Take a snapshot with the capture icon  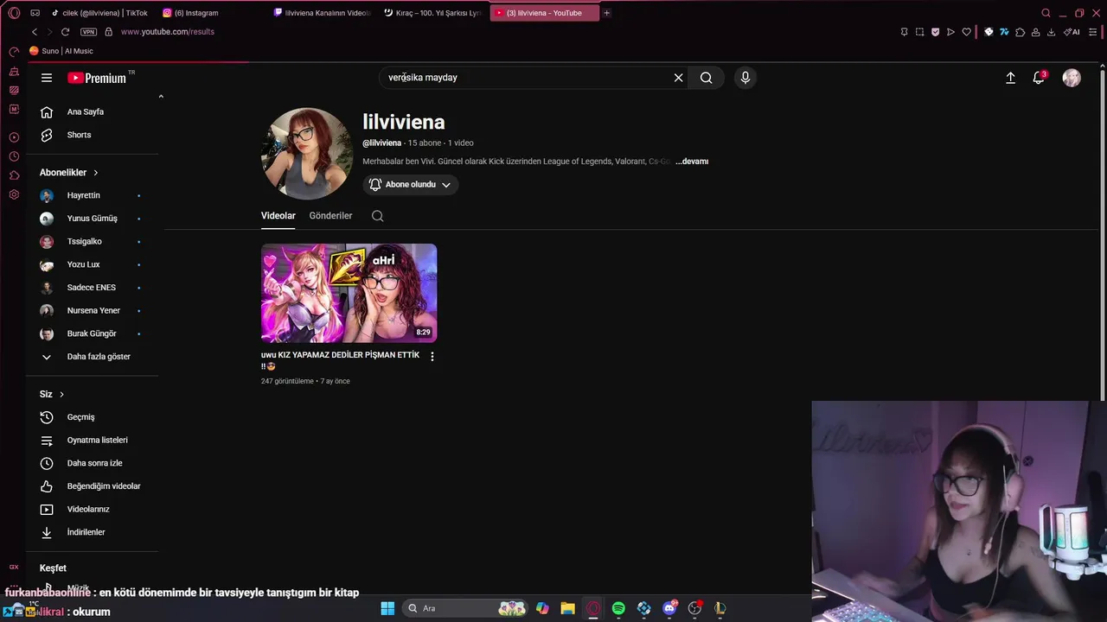pos(919,32)
